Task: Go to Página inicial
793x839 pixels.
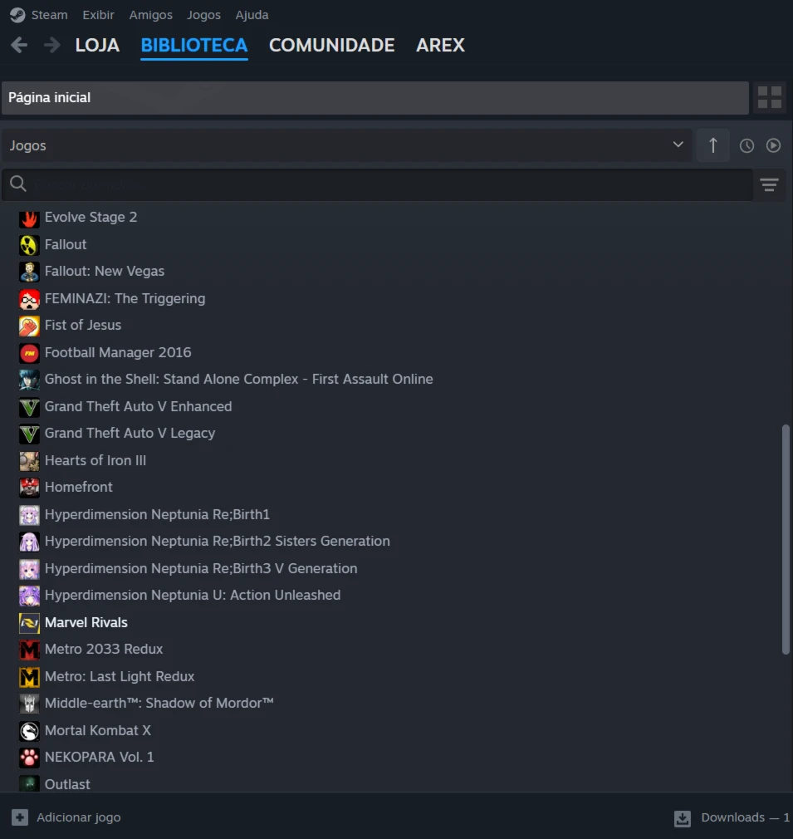Action: coord(374,98)
